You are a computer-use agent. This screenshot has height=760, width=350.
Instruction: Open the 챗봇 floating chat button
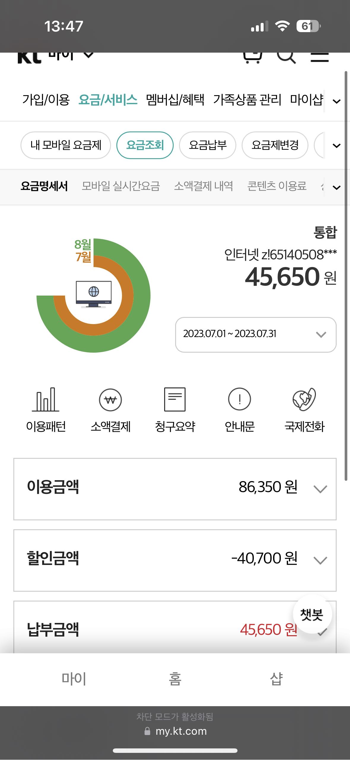tap(312, 614)
